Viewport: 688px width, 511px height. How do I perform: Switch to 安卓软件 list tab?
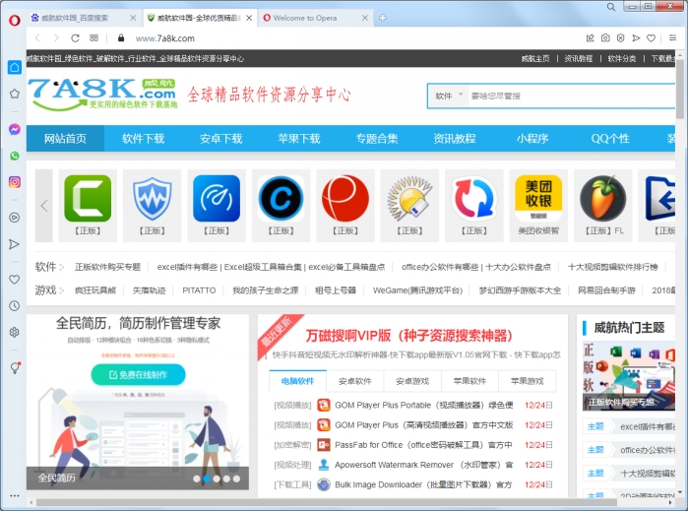tap(355, 381)
